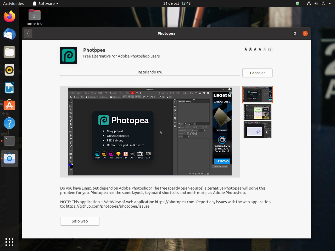The width and height of the screenshot is (335, 251).
Task: Open the volume icon in the top bar
Action: [316, 3]
